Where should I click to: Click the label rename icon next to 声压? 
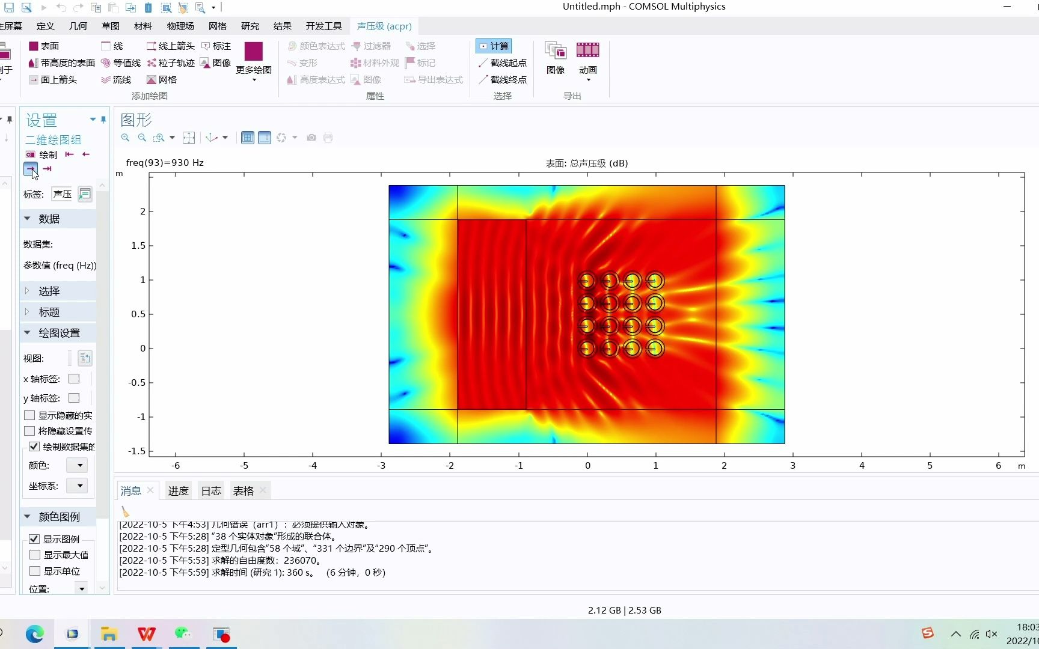(x=85, y=194)
